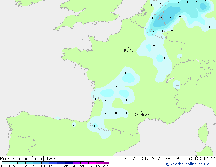The height and width of the screenshot is (167, 216).
Task: Click the 'GFS' model label
Action: point(51,159)
